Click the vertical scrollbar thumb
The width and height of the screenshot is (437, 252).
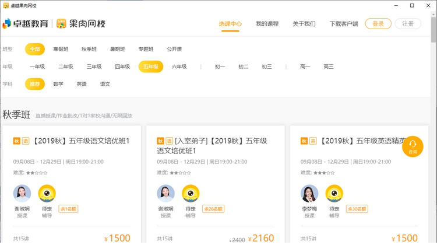point(433,30)
